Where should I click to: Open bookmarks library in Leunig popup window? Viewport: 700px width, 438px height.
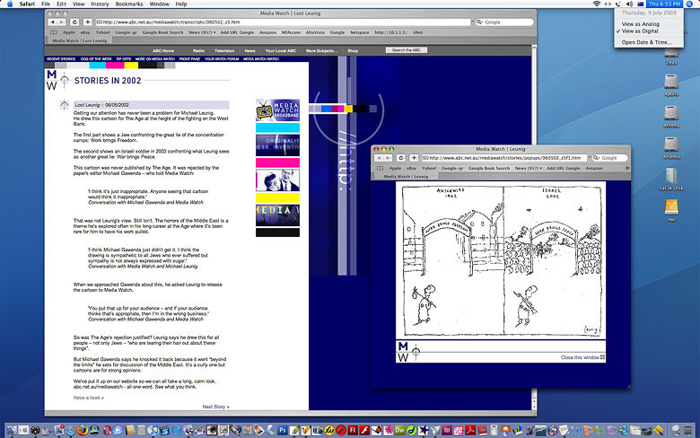[380, 169]
